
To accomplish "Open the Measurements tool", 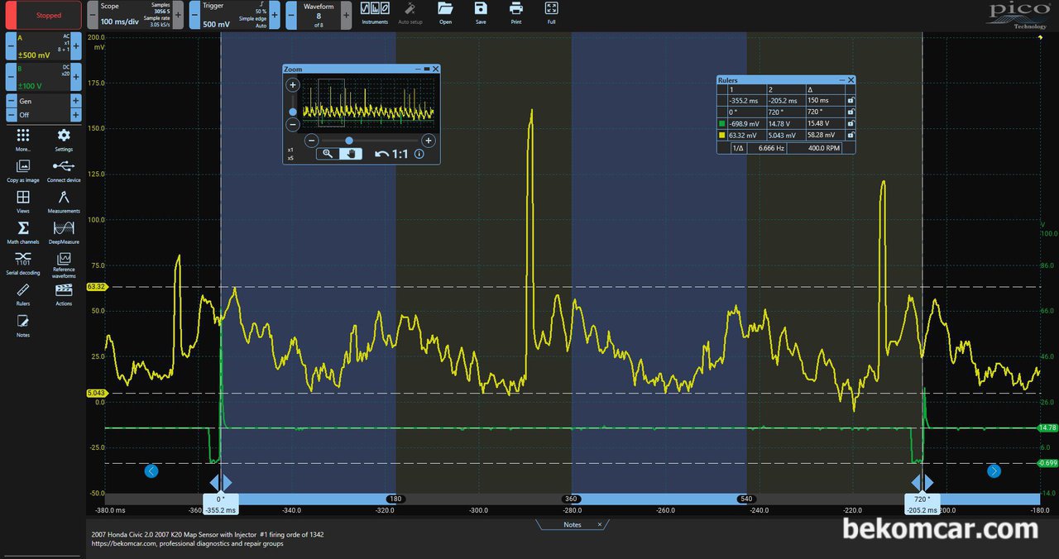I will (x=64, y=201).
